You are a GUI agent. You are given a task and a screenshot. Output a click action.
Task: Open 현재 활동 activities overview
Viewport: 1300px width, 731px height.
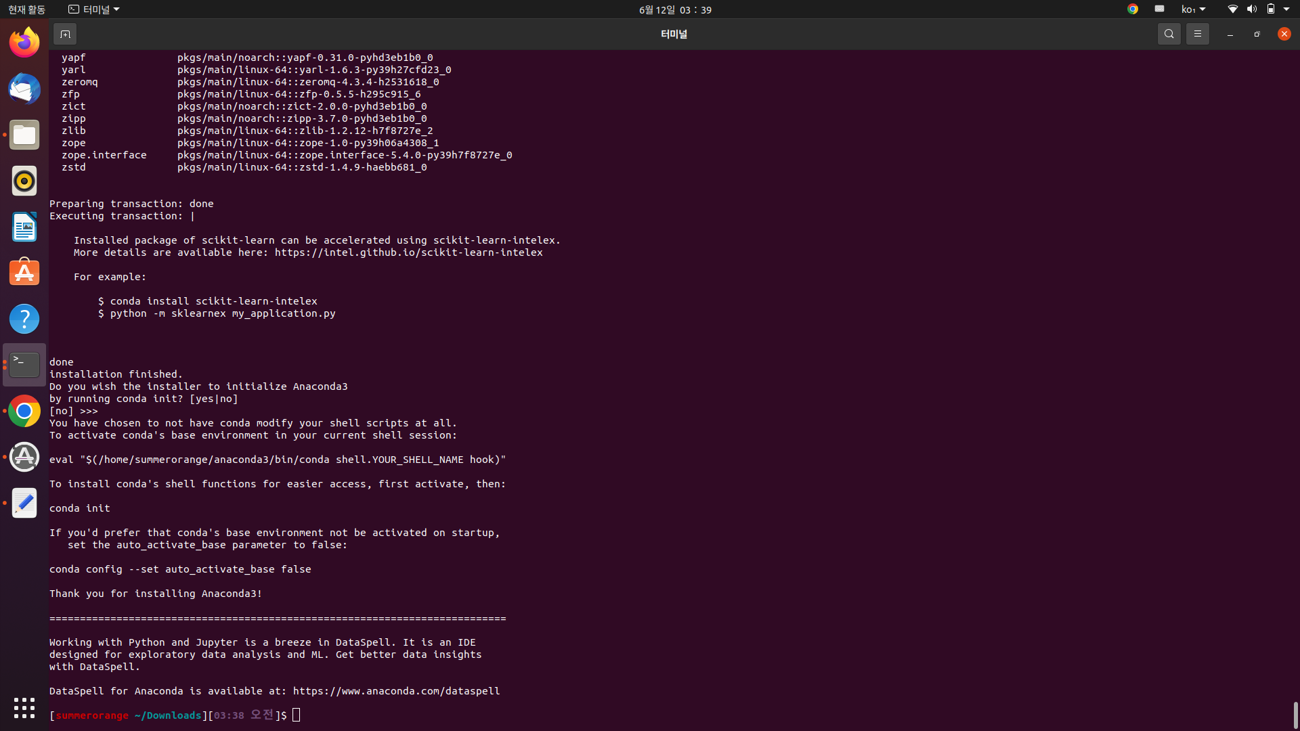[x=27, y=9]
